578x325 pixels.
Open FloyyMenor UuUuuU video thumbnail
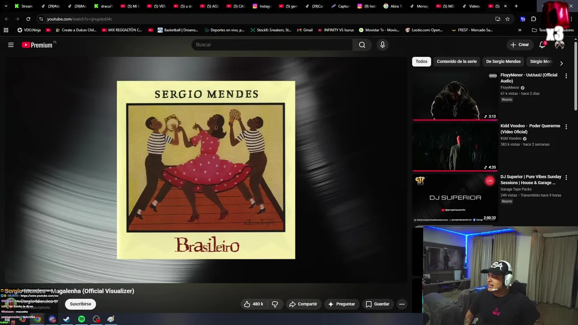click(x=455, y=96)
